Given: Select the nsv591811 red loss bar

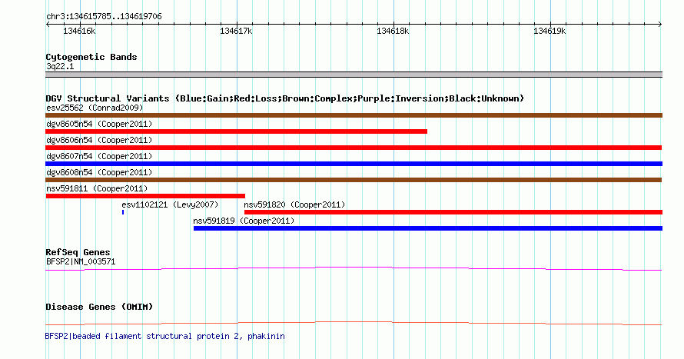Looking at the screenshot, I should tap(145, 196).
